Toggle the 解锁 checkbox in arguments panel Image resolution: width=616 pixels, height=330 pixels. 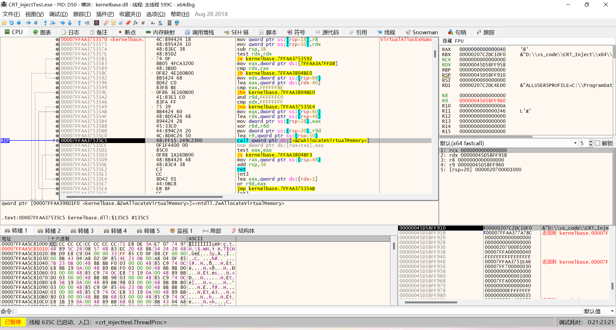coord(597,143)
